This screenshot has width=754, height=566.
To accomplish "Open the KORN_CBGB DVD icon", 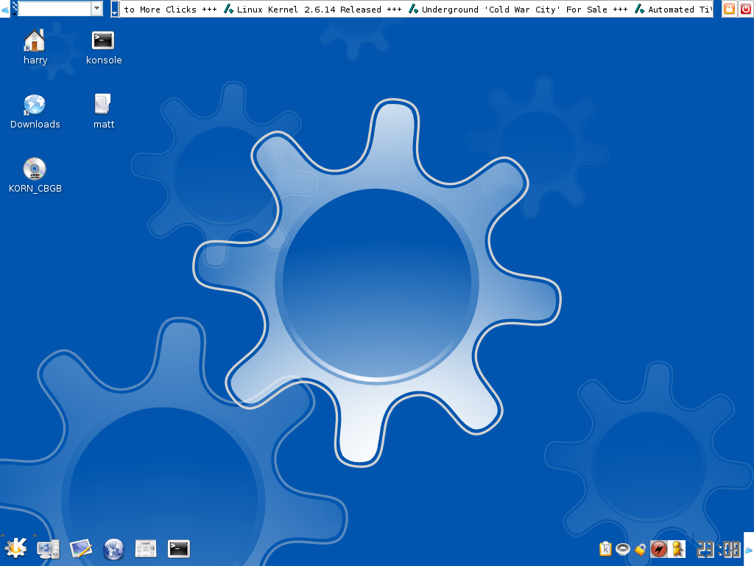I will click(x=35, y=169).
